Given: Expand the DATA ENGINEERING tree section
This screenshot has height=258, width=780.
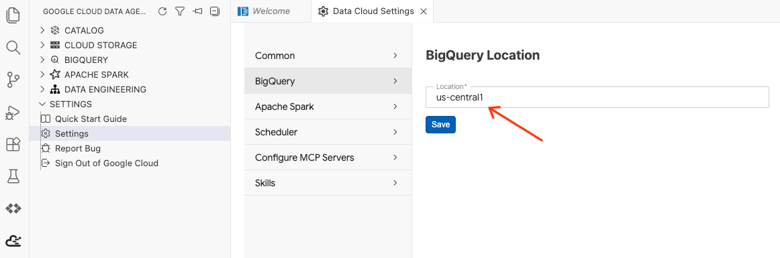Looking at the screenshot, I should 42,90.
